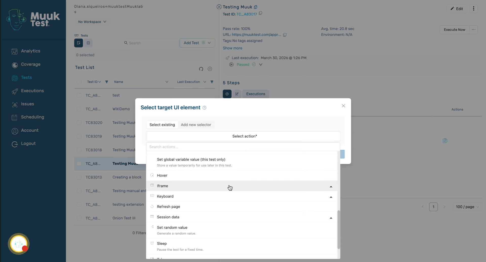Open the Executions tab
This screenshot has height=262, width=486.
pos(256,94)
